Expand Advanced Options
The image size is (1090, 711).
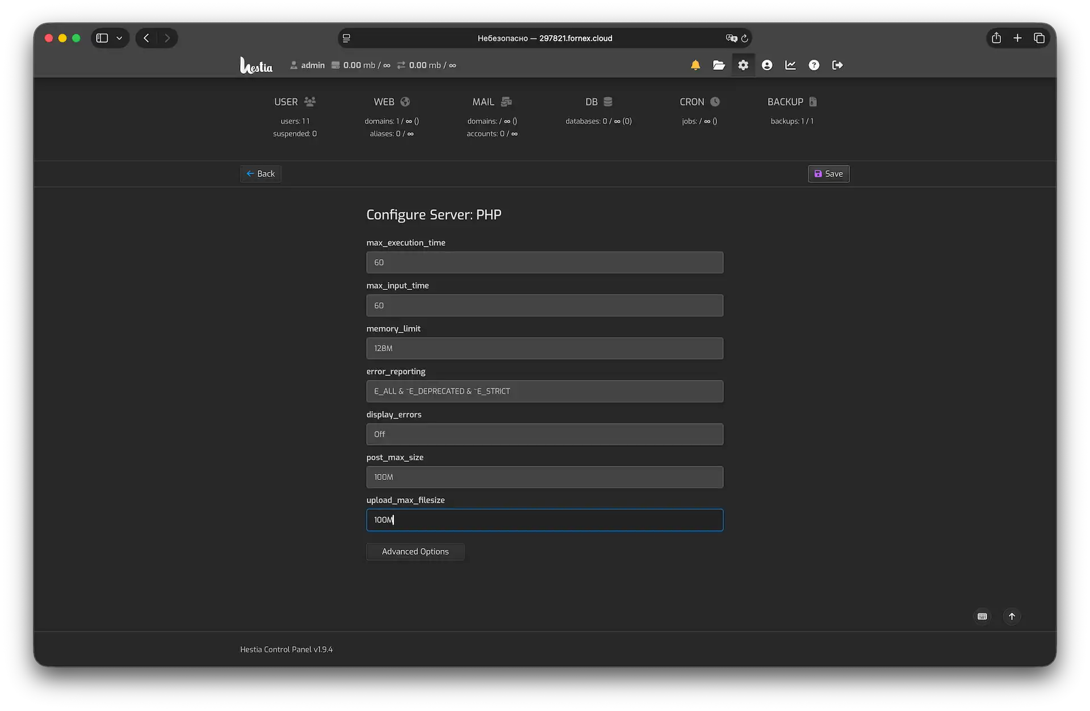(x=415, y=552)
